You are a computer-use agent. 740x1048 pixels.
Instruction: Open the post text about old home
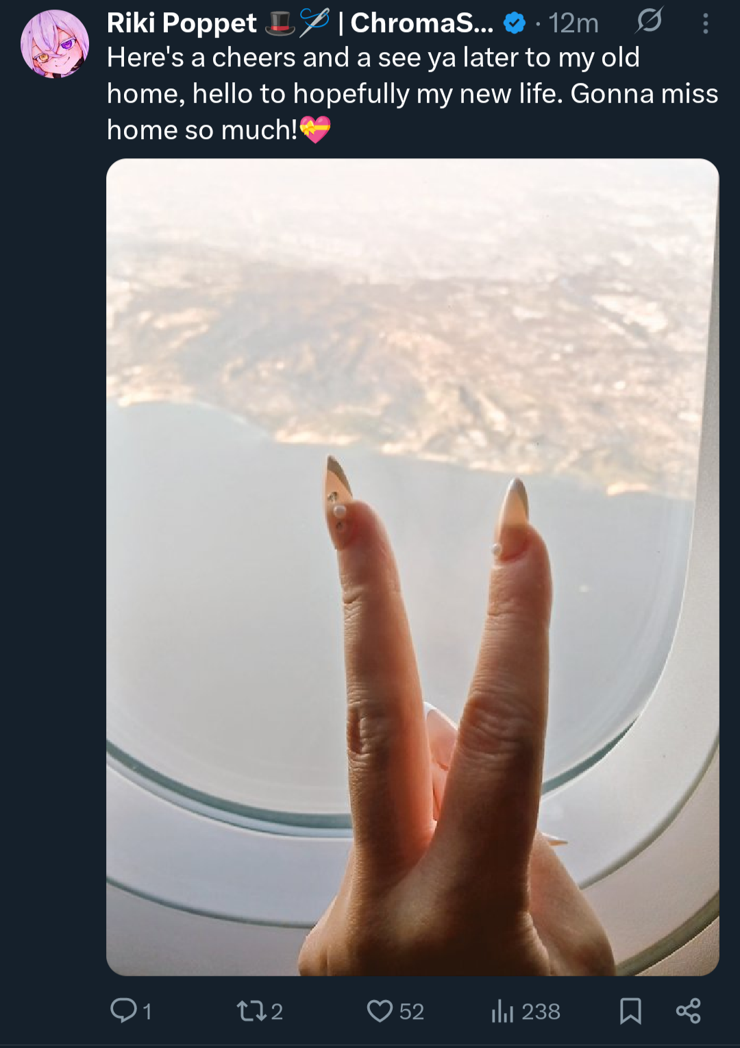[412, 93]
